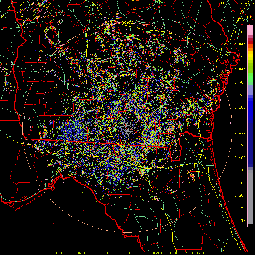Select the 0.627 legend value
The width and height of the screenshot is (255, 255).
click(240, 120)
